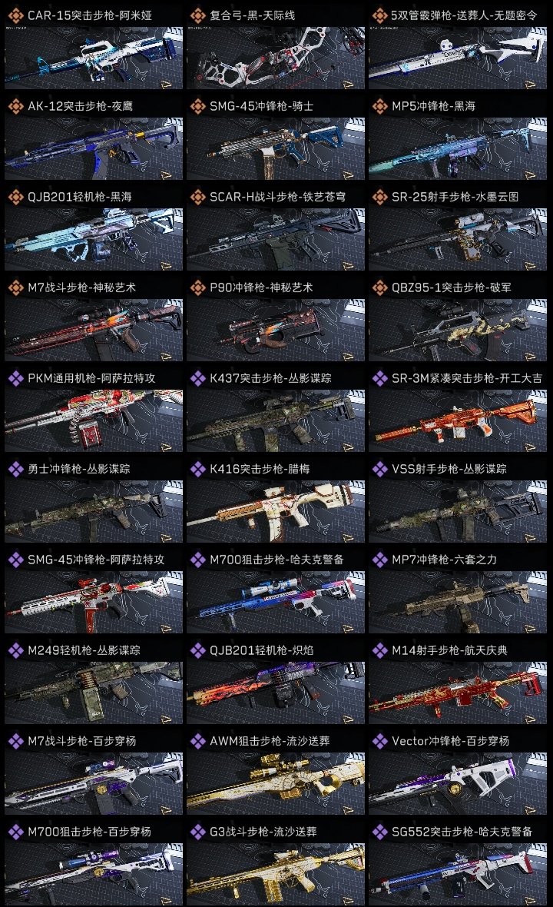Click the purple rarity icon beside K416突击步枪-腊梅
The width and height of the screenshot is (553, 907).
(x=197, y=469)
